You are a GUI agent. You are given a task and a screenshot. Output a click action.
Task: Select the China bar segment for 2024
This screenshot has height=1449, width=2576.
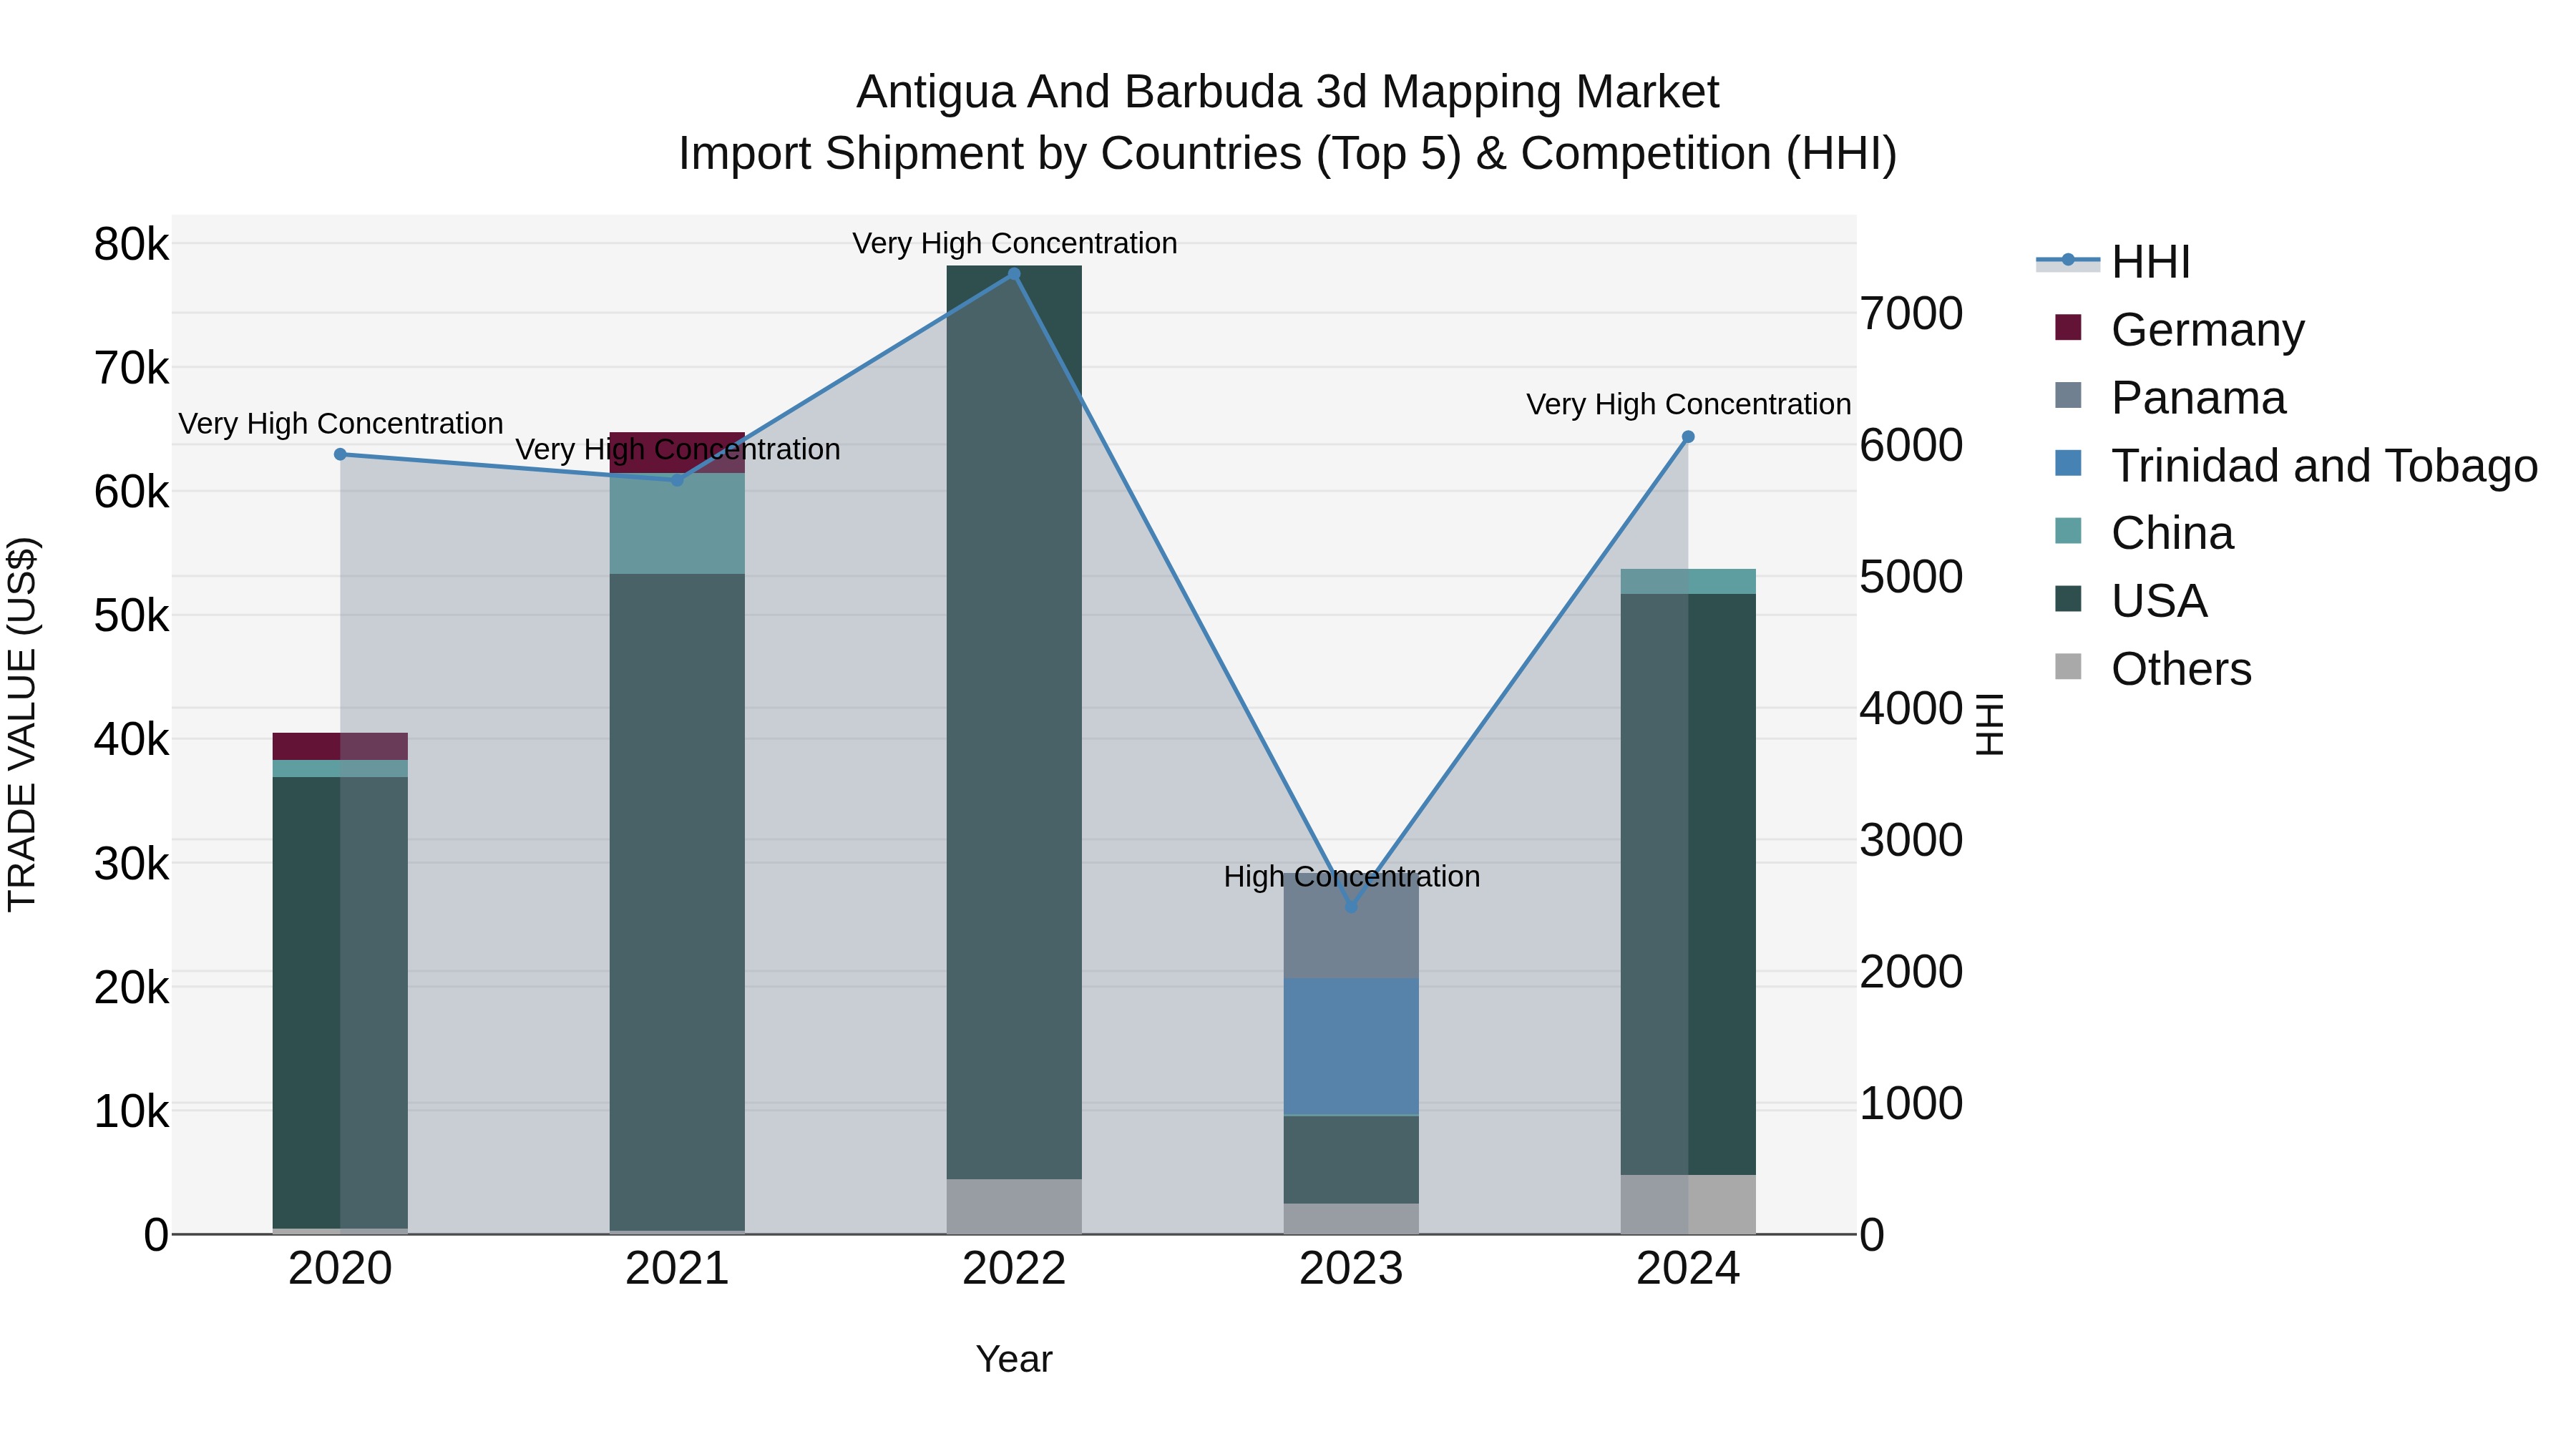click(x=1688, y=581)
